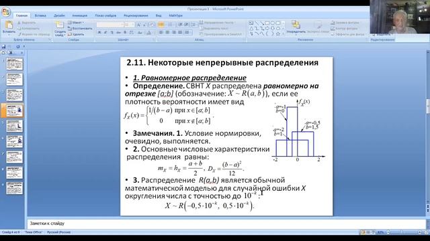The height and width of the screenshot is (241, 430).
Task: Decrease font size with the smaller A icon
Action: click(x=145, y=25)
